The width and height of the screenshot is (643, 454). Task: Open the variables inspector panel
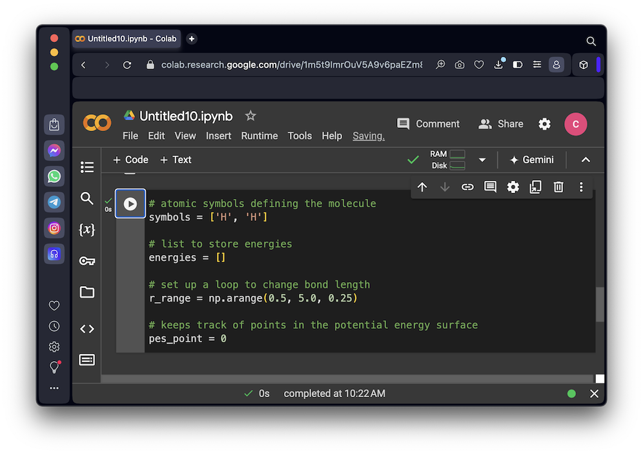(87, 229)
